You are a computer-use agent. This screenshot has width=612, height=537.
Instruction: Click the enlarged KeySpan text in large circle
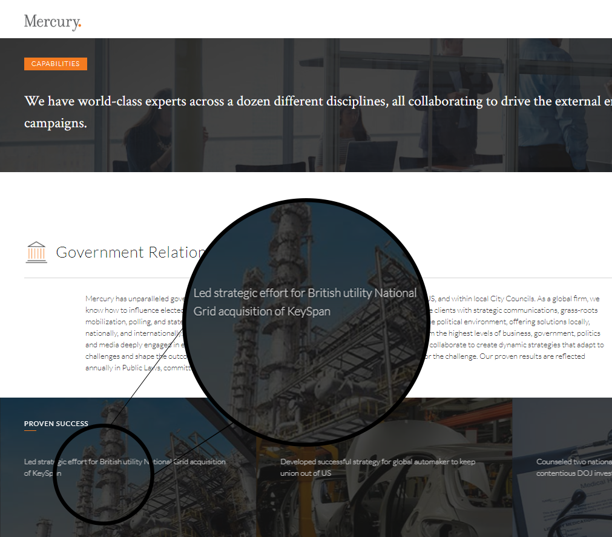(x=305, y=302)
